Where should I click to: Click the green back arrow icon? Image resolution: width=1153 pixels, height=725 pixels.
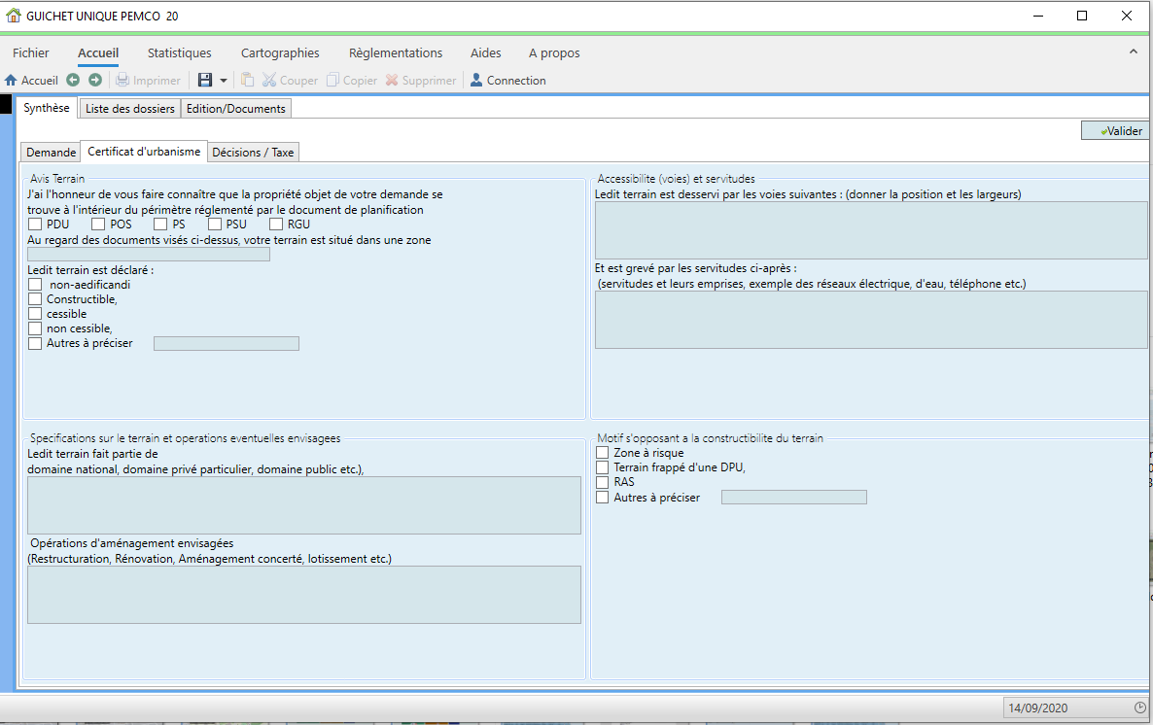[x=73, y=80]
